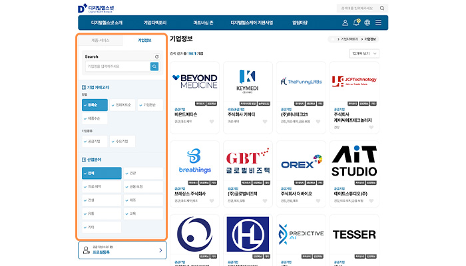Click the heart icon on the OREX card

coord(318,201)
